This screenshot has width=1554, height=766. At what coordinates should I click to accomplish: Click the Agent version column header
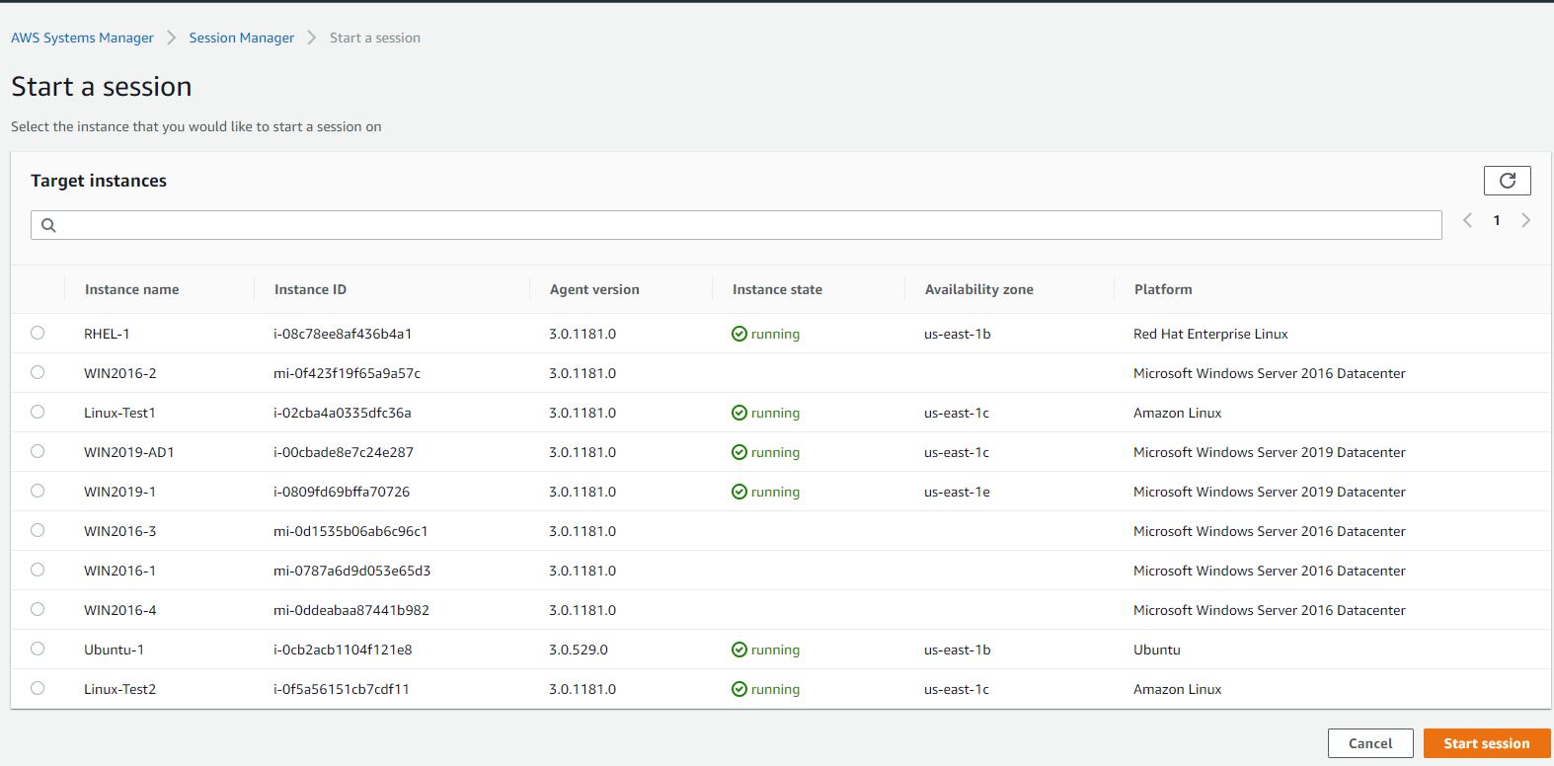[x=594, y=289]
